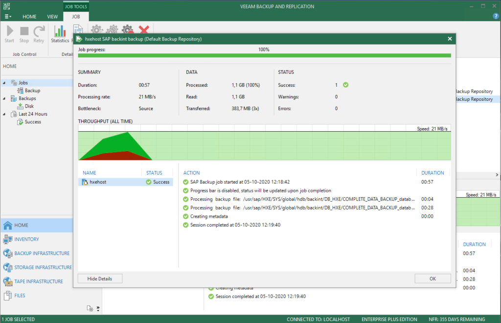Click the Transferred value '383,7 MB (3x)'
Screen dimensions: 501x323
[246, 109]
